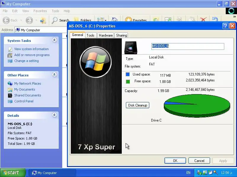Screen dimensions: 237x177
Task: Select the General tab in Properties
Action: (x=77, y=35)
